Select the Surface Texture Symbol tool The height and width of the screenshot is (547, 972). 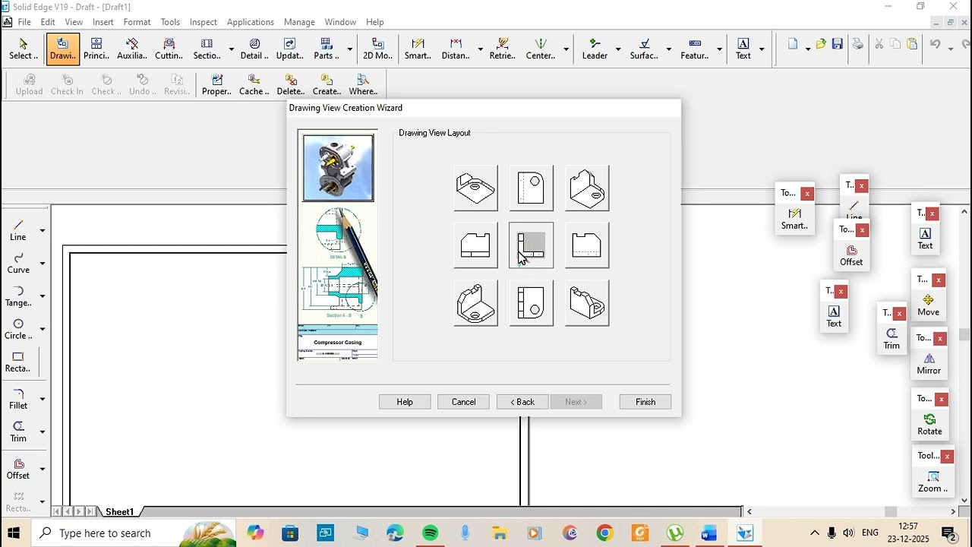pos(644,49)
